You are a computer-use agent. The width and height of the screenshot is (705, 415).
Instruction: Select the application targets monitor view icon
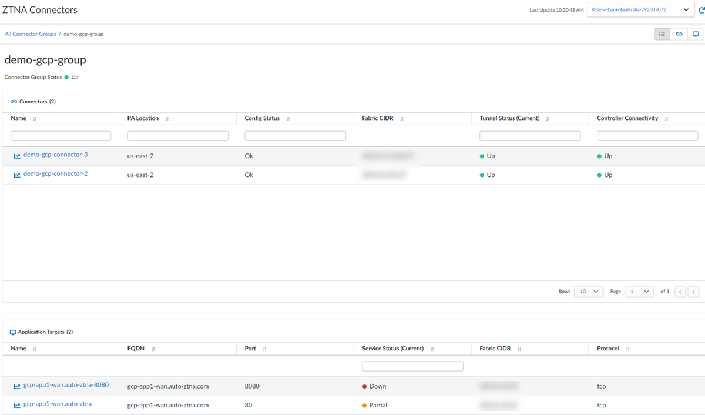(696, 34)
